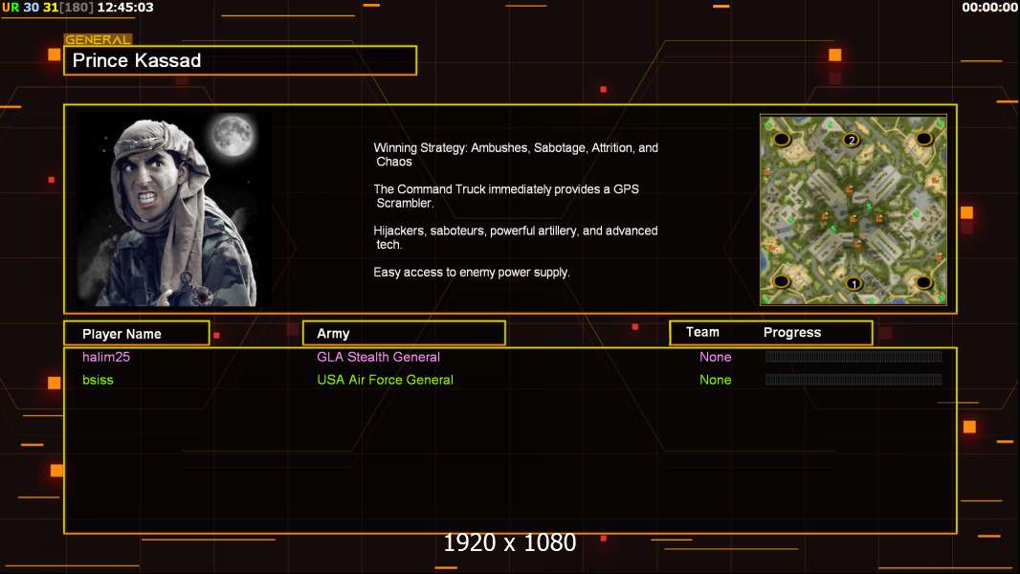Screen dimensions: 1020x574
Task: Click the map preview thumbnail
Action: (853, 210)
